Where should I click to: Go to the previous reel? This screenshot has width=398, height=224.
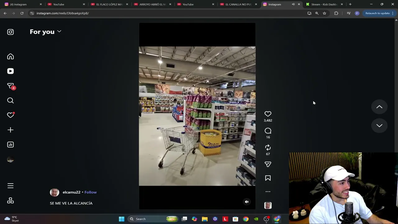pos(379,107)
